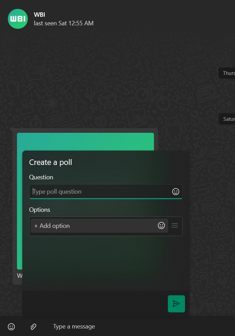Click the Options label
The image size is (235, 336).
(40, 210)
